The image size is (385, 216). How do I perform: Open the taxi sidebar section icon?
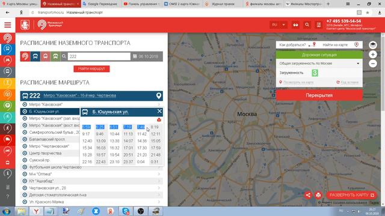8,83
